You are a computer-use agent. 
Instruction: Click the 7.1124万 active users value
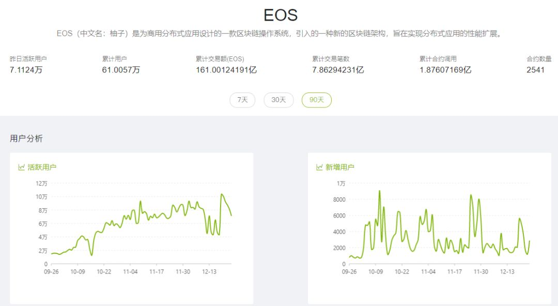[x=26, y=70]
